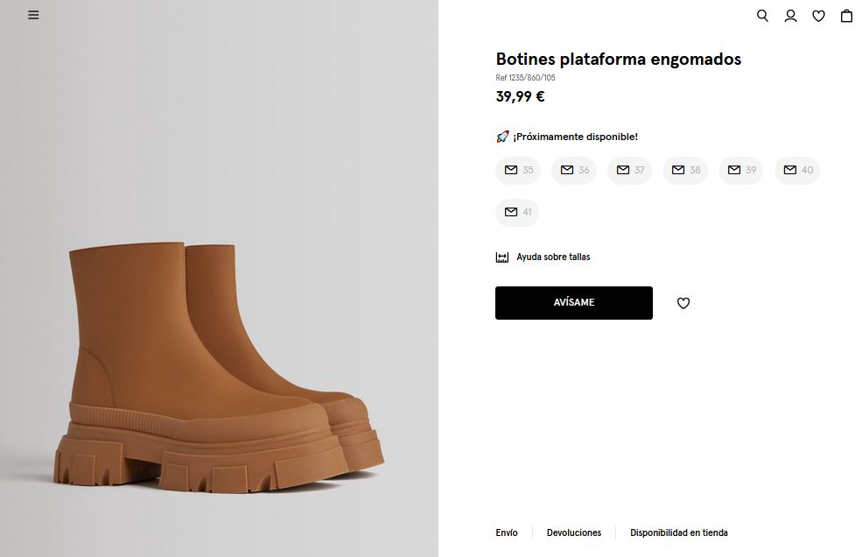Open the wishlist heart in header

[818, 16]
